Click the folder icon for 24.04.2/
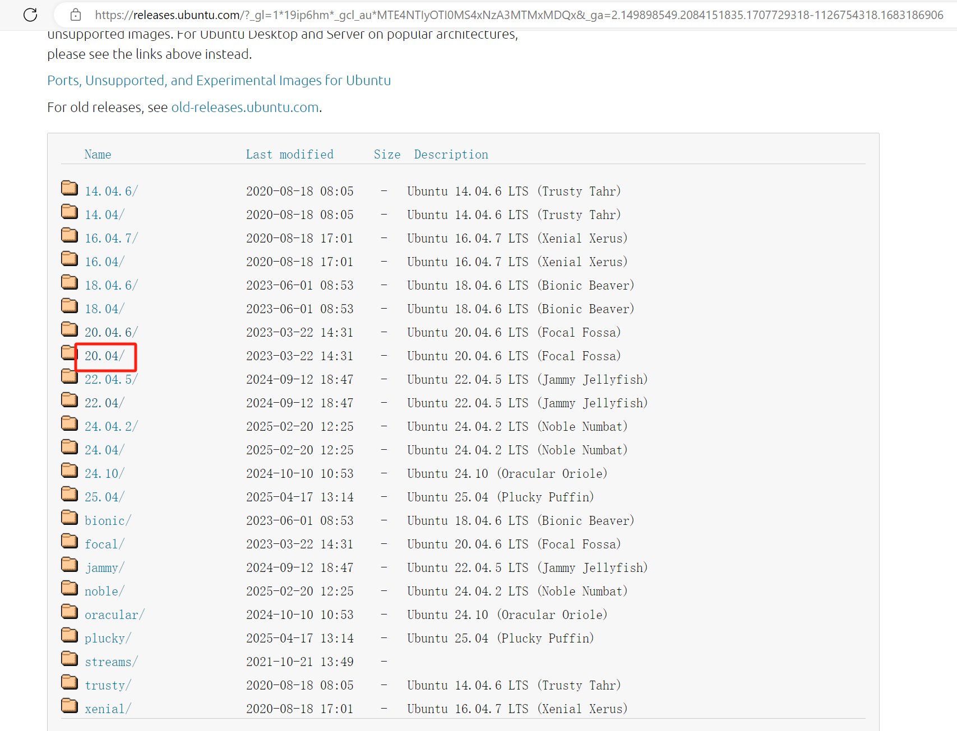Viewport: 957px width, 731px height. [70, 423]
